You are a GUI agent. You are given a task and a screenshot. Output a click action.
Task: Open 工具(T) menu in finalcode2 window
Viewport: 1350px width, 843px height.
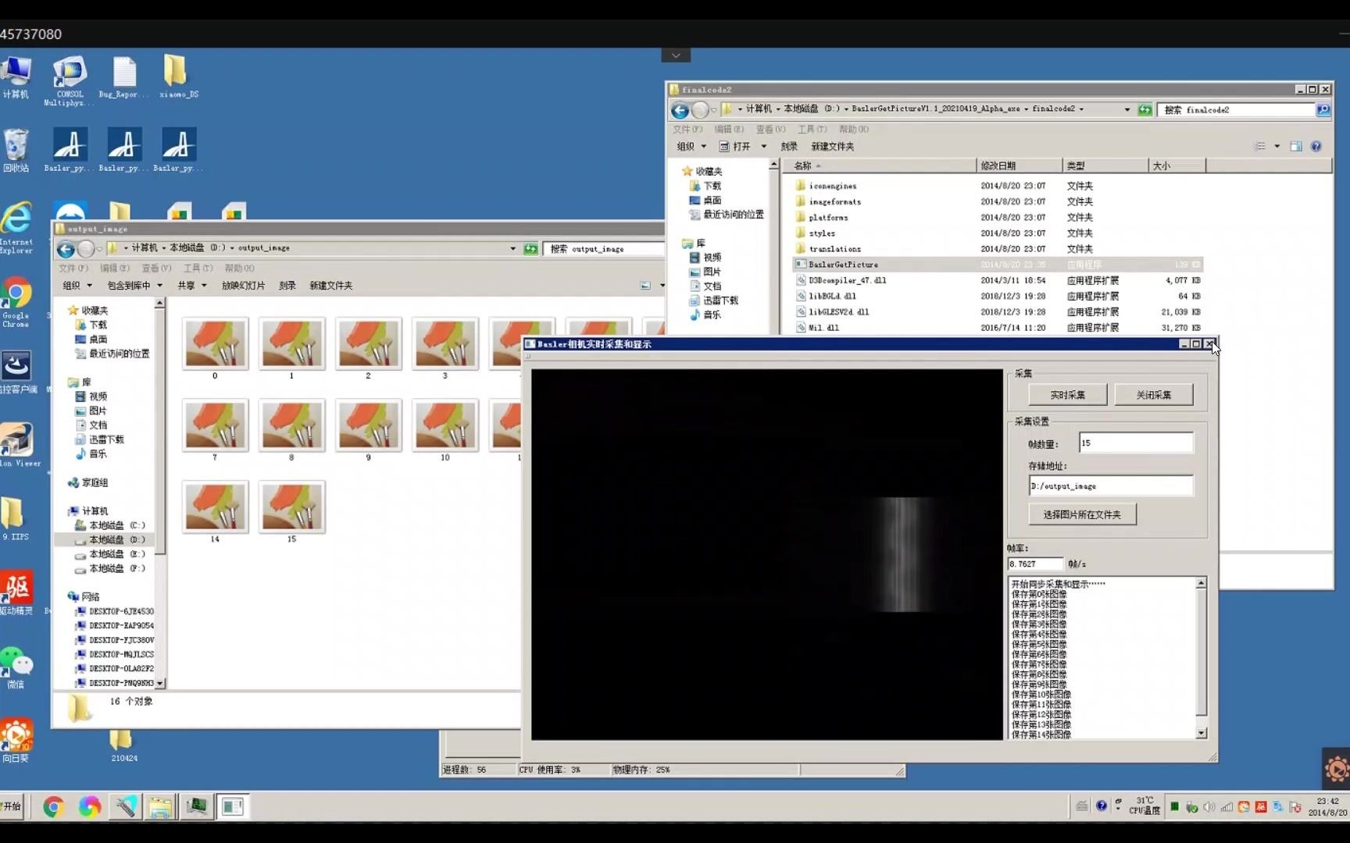(812, 130)
